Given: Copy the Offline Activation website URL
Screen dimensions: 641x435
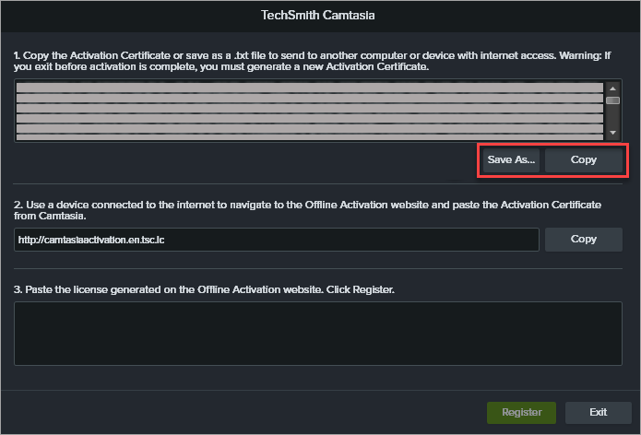Looking at the screenshot, I should click(583, 239).
